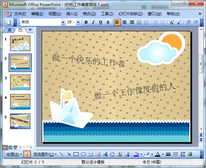Select the Arrow drawing tool
The height and width of the screenshot is (168, 206).
[x=69, y=154]
